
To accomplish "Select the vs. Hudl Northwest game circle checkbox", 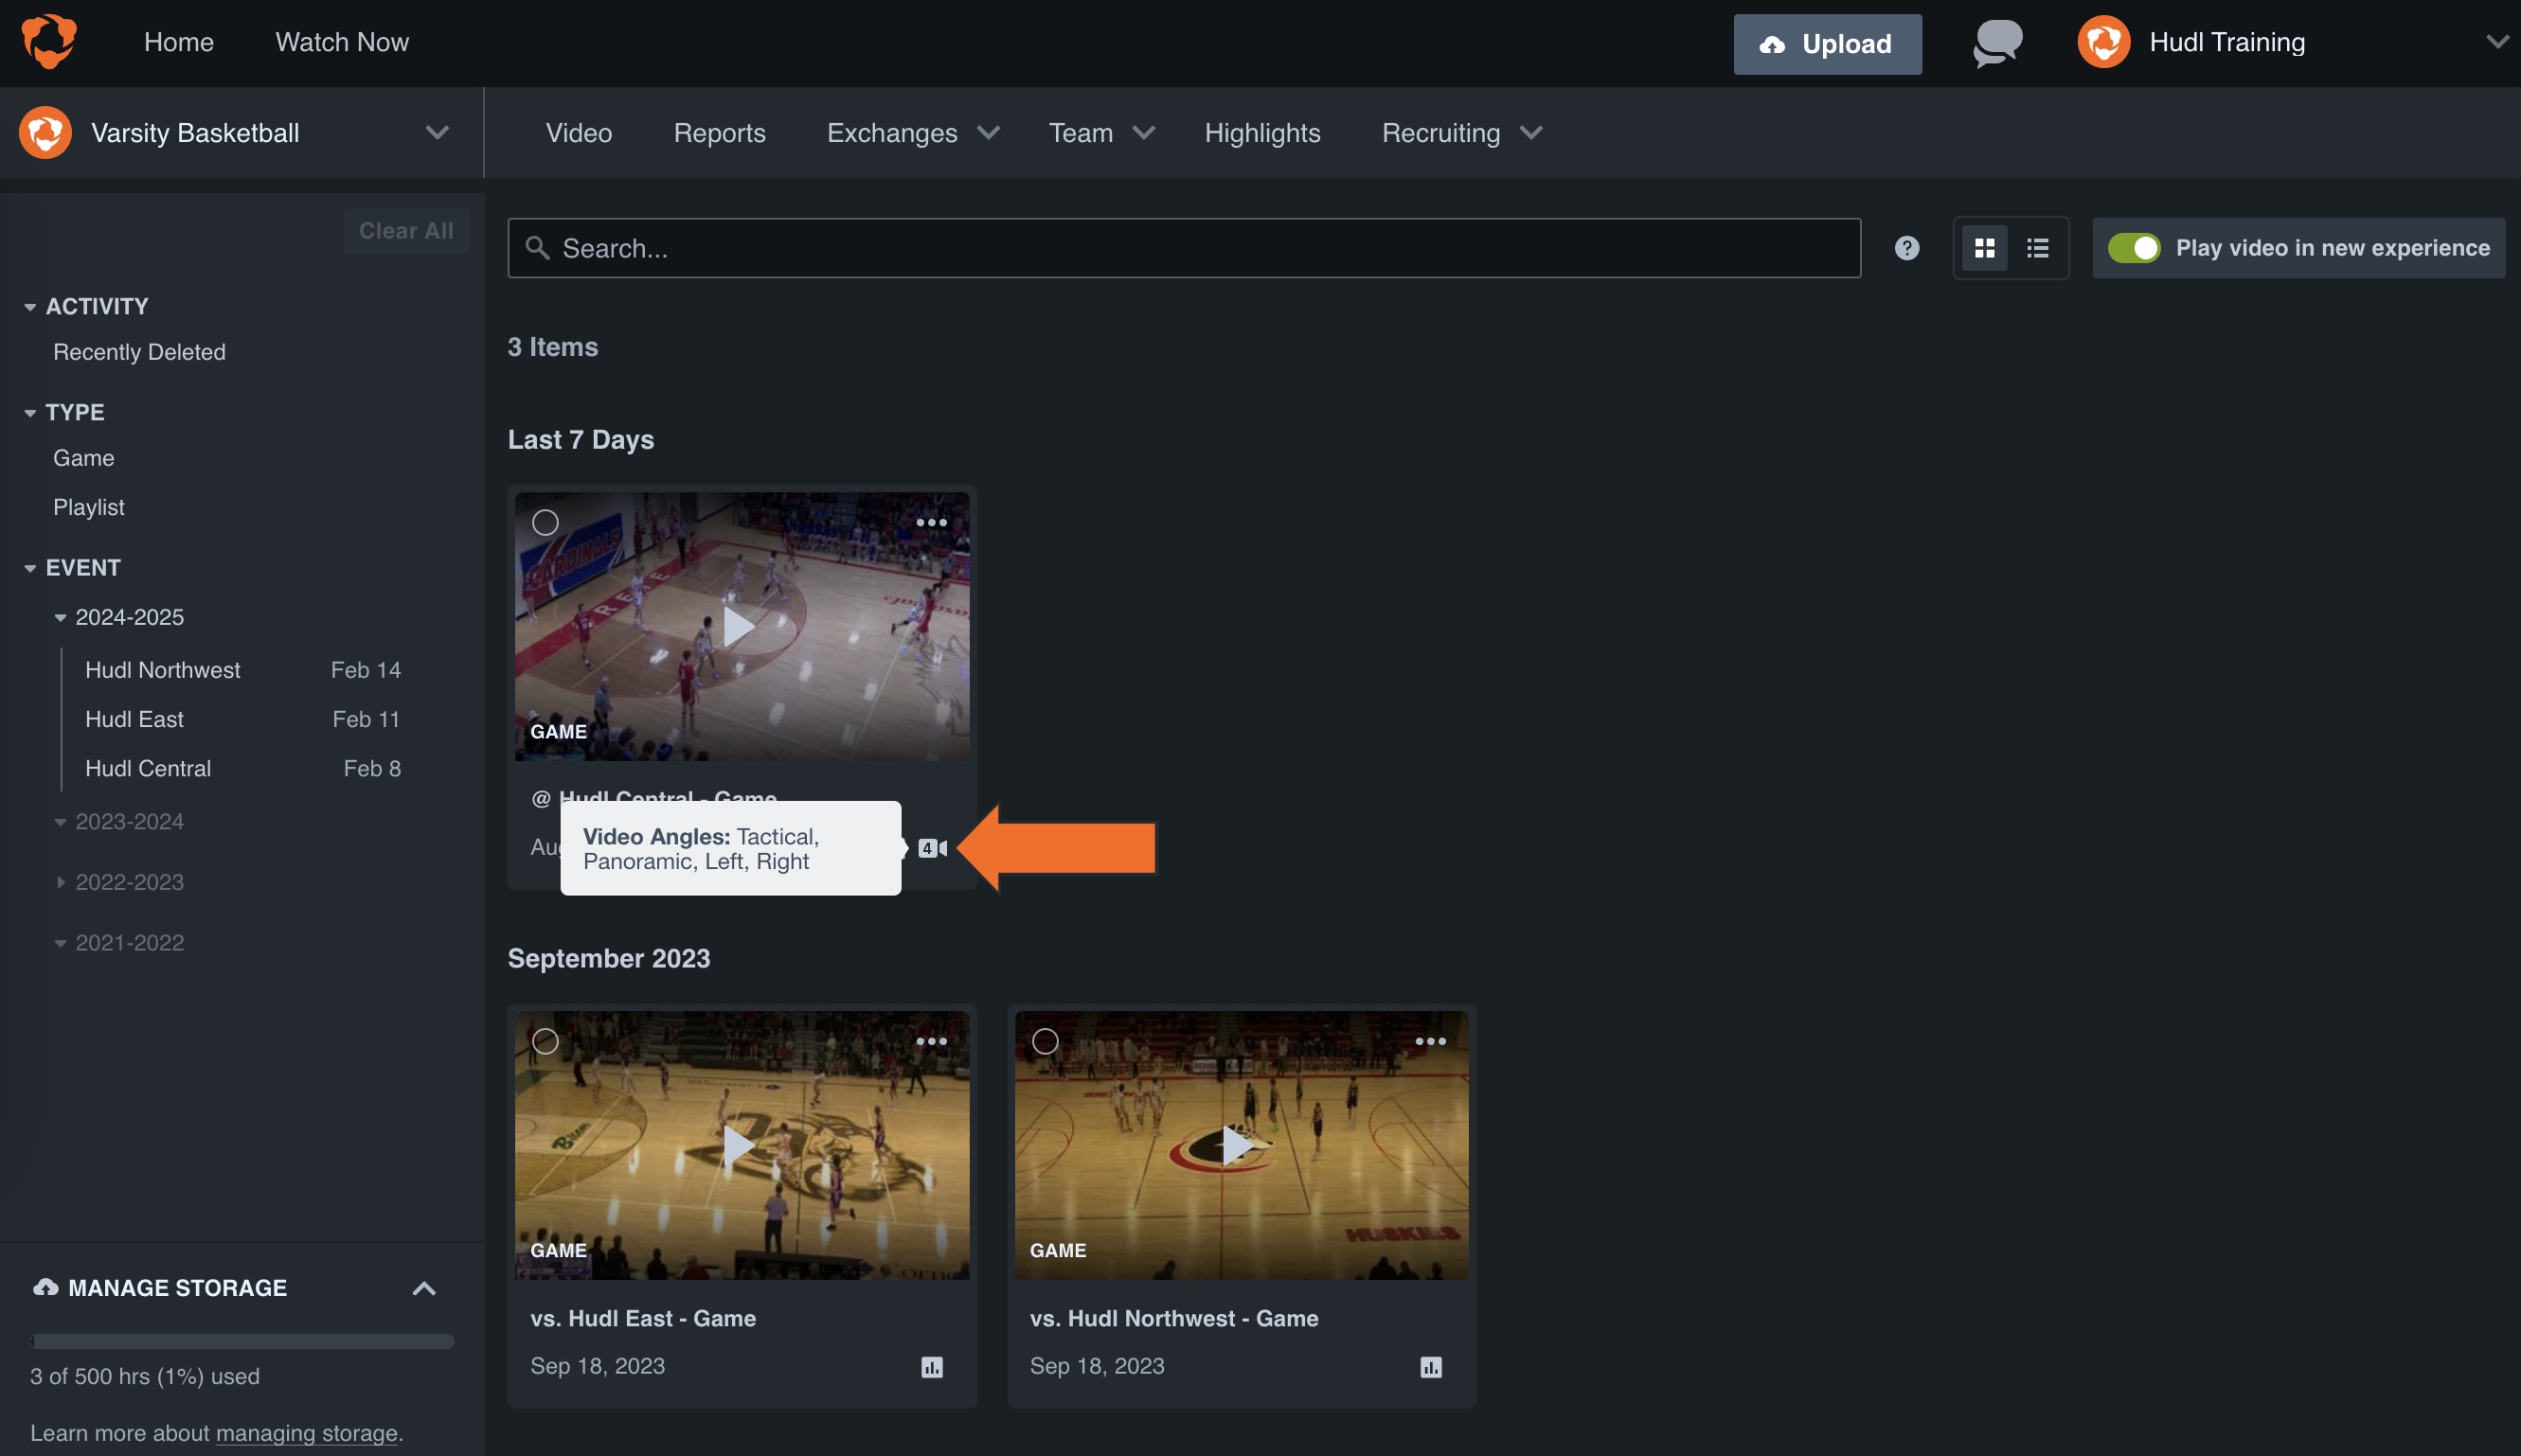I will pyautogui.click(x=1046, y=1040).
